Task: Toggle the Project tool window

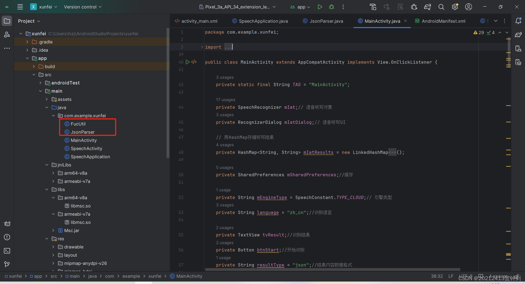Action: (x=7, y=21)
